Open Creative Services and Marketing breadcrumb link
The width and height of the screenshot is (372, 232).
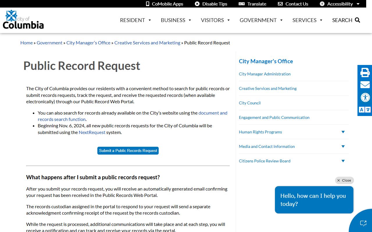pyautogui.click(x=147, y=43)
